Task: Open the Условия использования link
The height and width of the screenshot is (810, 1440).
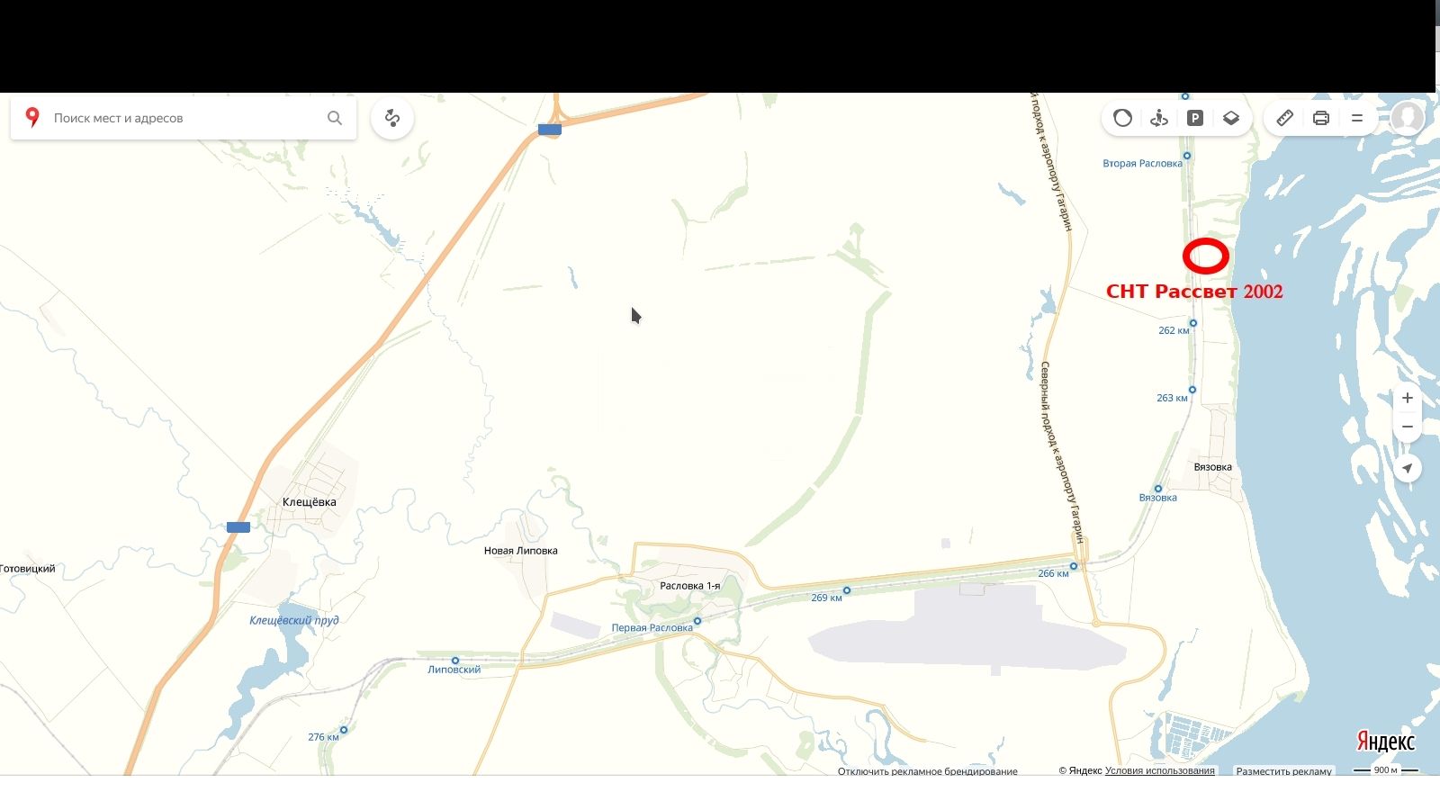Action: (1160, 770)
